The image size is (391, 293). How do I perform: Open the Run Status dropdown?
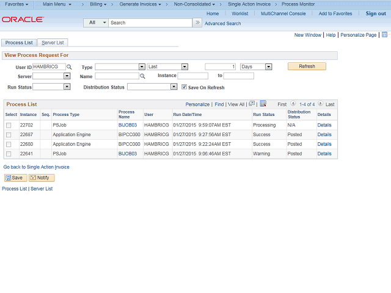point(67,87)
